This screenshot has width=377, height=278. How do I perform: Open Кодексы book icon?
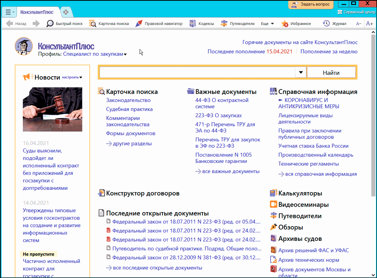click(192, 24)
